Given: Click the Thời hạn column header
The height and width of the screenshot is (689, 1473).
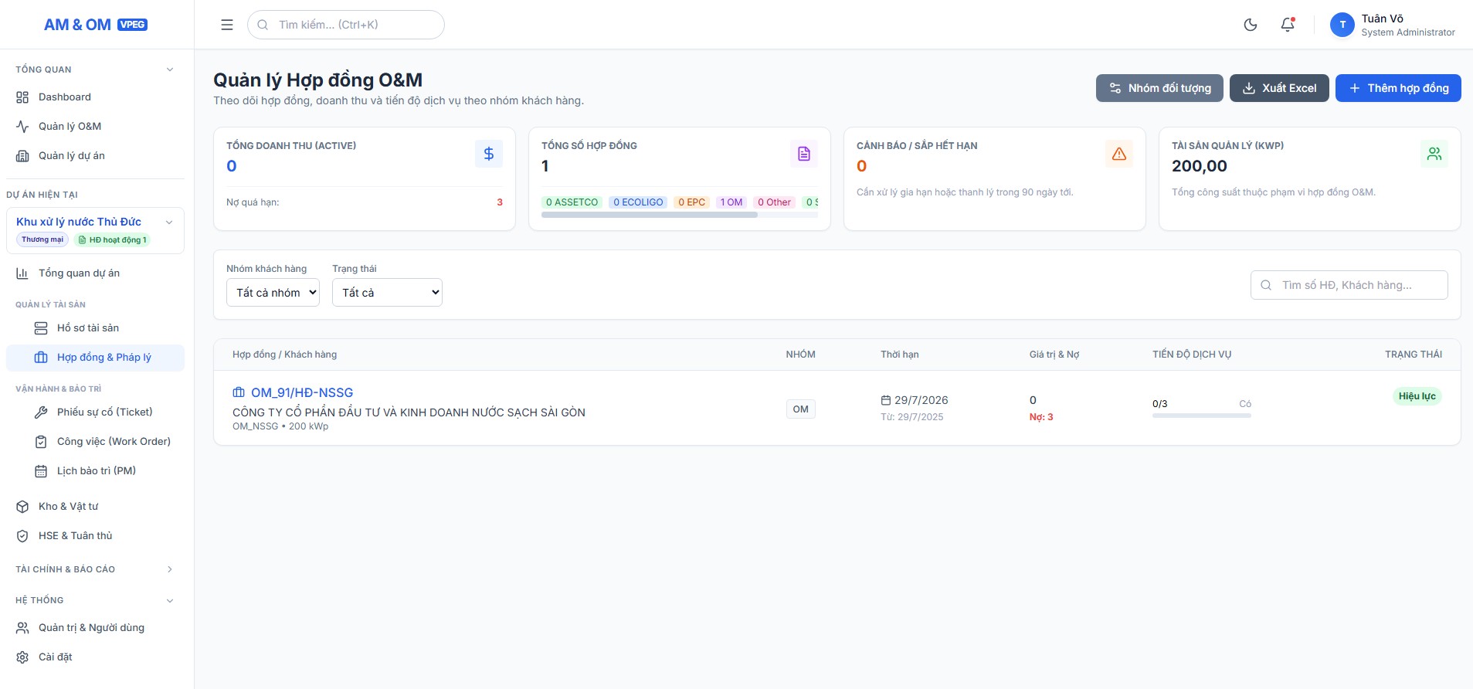Looking at the screenshot, I should click(x=900, y=355).
